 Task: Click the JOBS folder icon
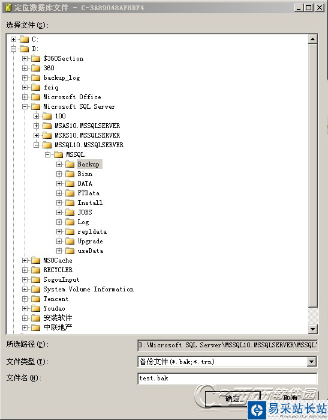(70, 213)
